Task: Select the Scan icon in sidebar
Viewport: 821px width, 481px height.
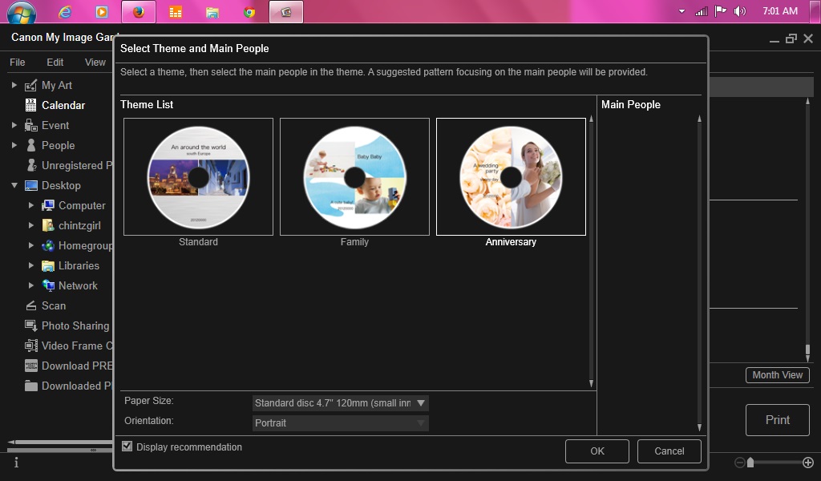Action: (31, 305)
